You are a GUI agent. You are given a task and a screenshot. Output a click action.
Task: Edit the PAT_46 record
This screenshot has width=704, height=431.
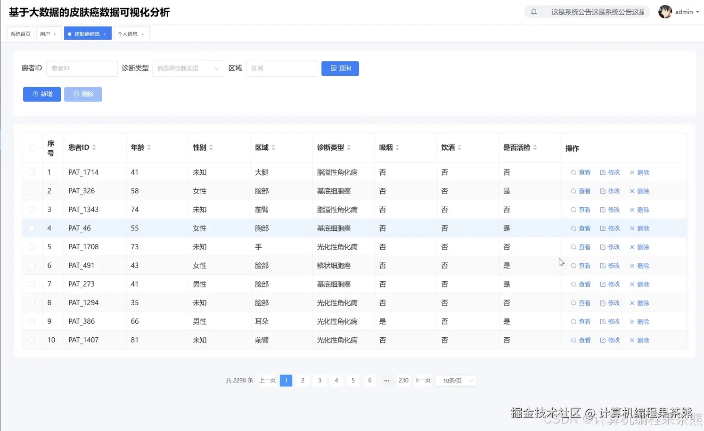point(610,228)
